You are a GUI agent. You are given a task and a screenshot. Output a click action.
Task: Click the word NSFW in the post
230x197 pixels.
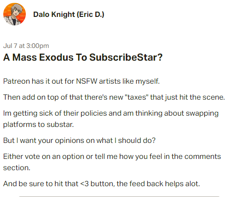point(86,81)
